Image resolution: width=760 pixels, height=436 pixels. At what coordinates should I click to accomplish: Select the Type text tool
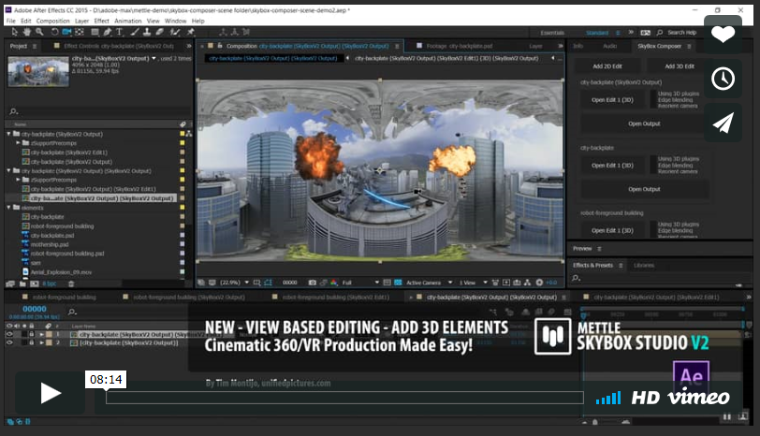pyautogui.click(x=119, y=32)
